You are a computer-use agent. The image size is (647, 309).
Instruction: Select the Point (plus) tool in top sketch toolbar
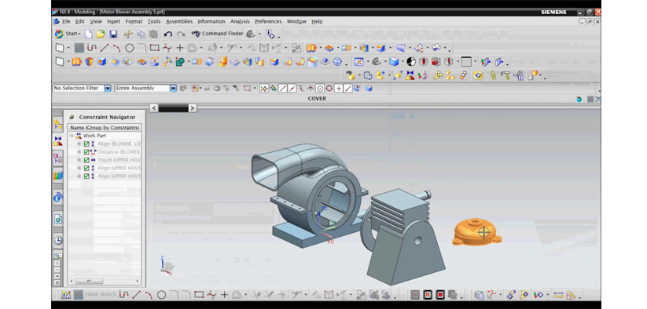[179, 48]
